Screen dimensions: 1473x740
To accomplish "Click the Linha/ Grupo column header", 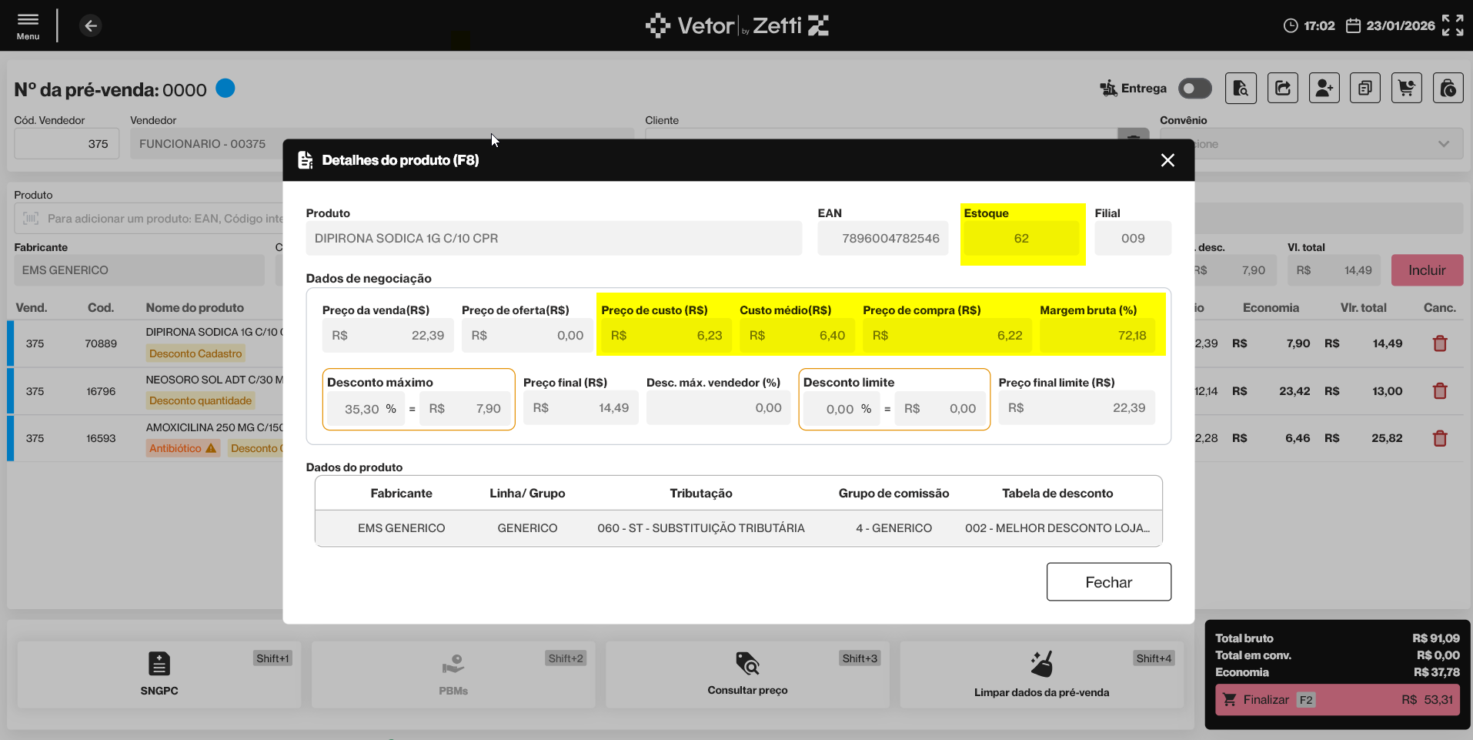I will (527, 494).
